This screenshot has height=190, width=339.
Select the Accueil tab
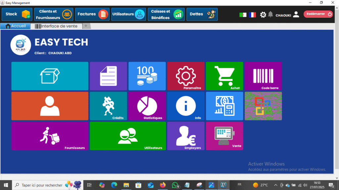(16, 26)
